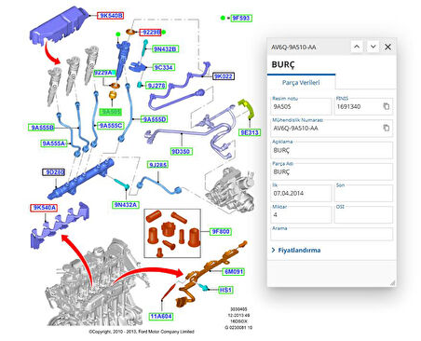Copy the FINIS number 1691340
This screenshot has width=421, height=341.
tap(386, 106)
